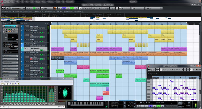Expand the Chords inspector section
The width and height of the screenshot is (202, 109).
click(x=10, y=59)
